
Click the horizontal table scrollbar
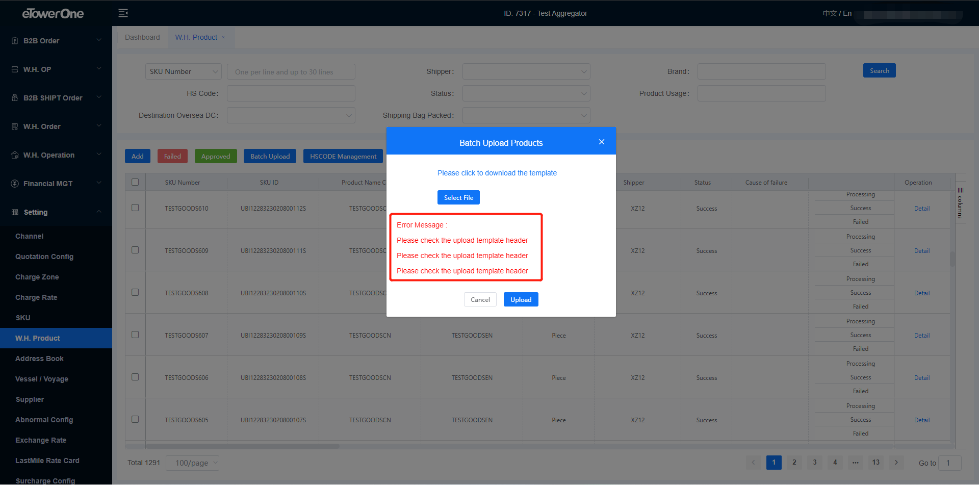(242, 446)
